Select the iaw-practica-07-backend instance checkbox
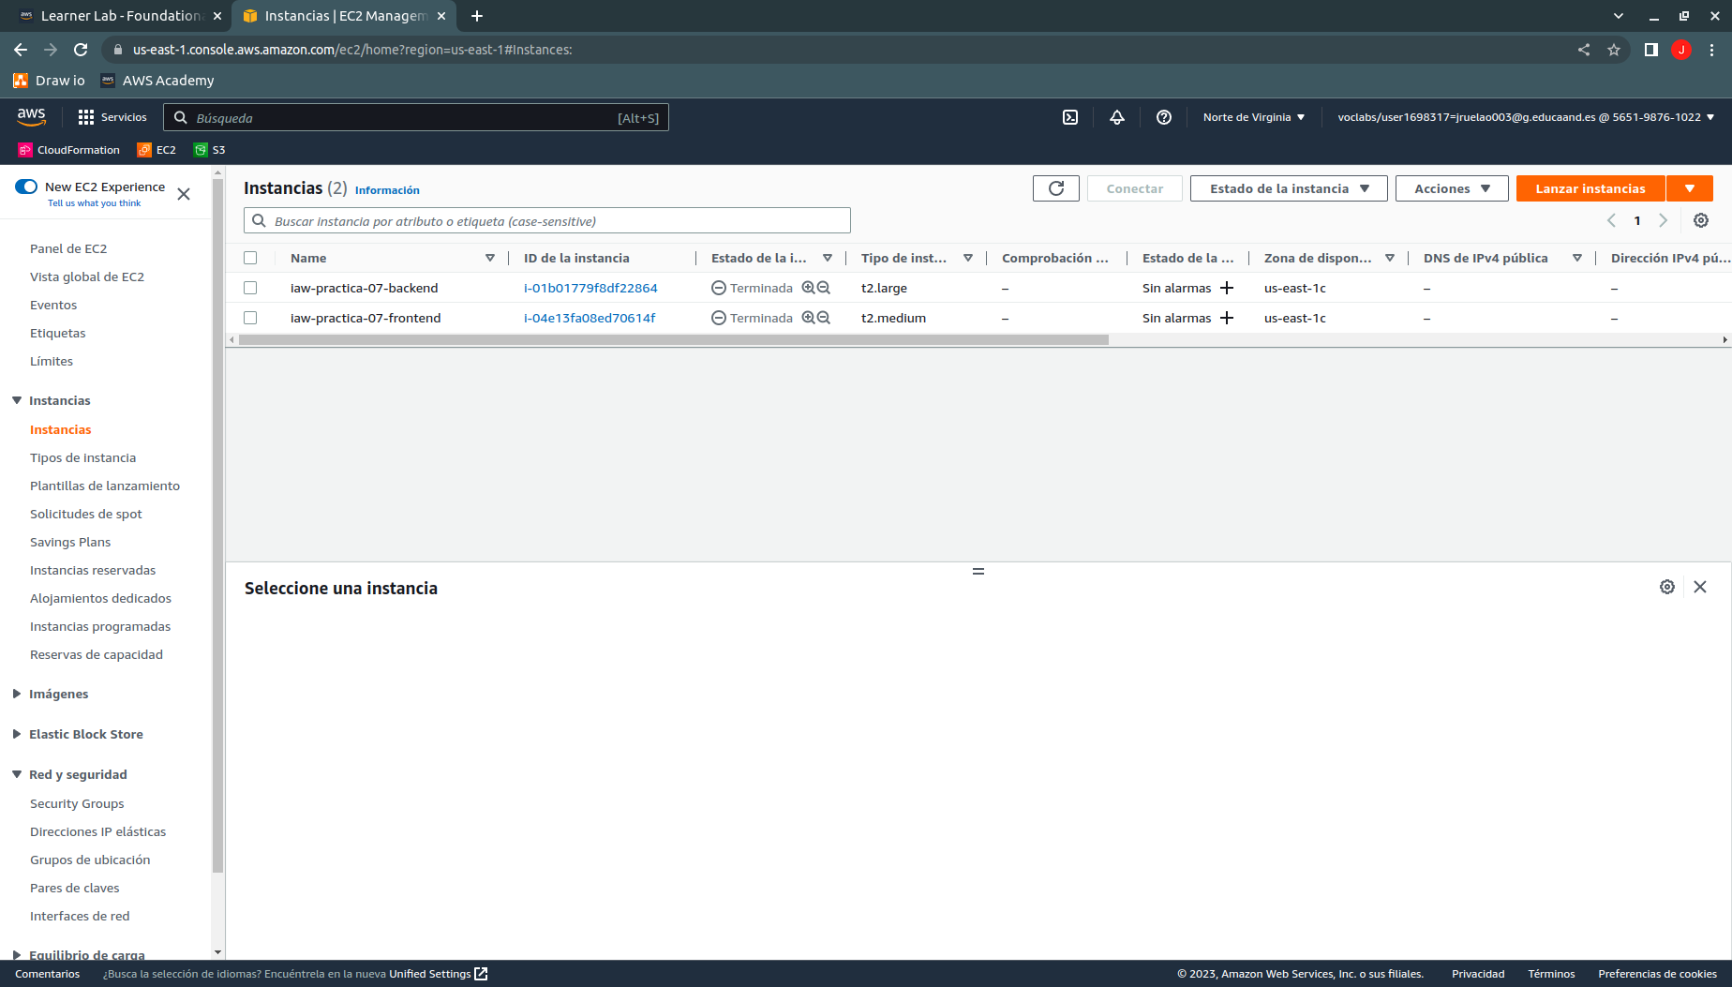The width and height of the screenshot is (1732, 987). point(250,288)
